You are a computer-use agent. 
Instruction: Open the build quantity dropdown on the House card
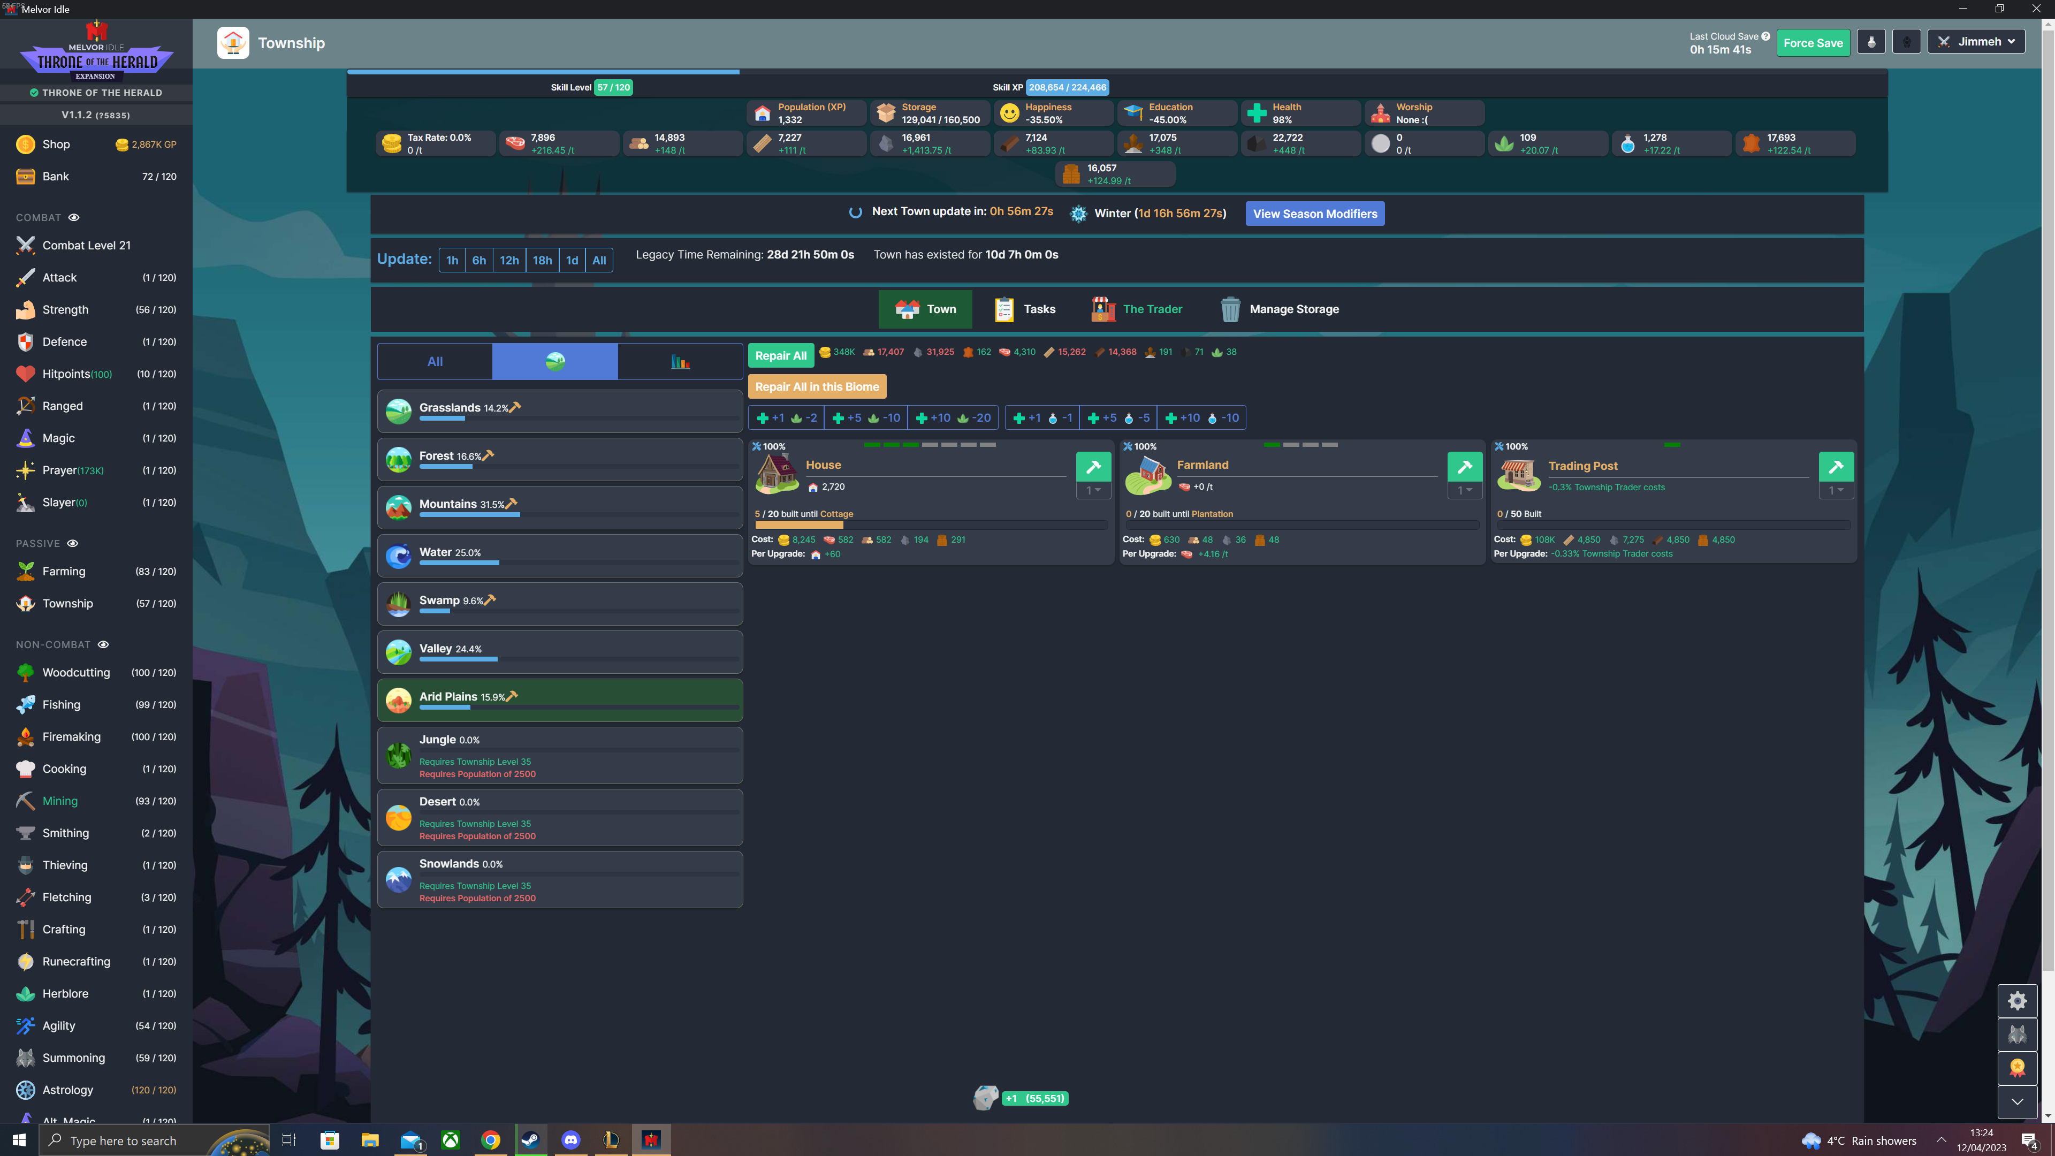tap(1093, 491)
